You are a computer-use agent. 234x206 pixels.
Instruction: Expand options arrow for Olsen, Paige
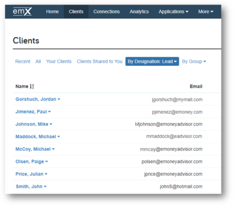pos(47,162)
